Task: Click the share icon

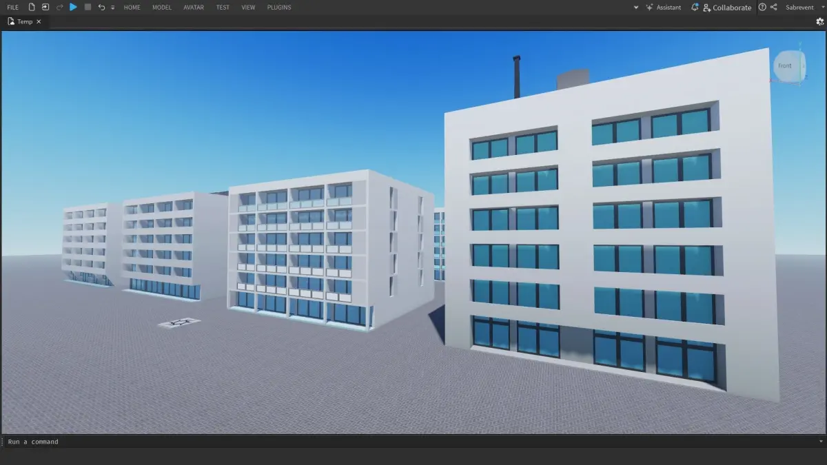Action: coord(773,8)
